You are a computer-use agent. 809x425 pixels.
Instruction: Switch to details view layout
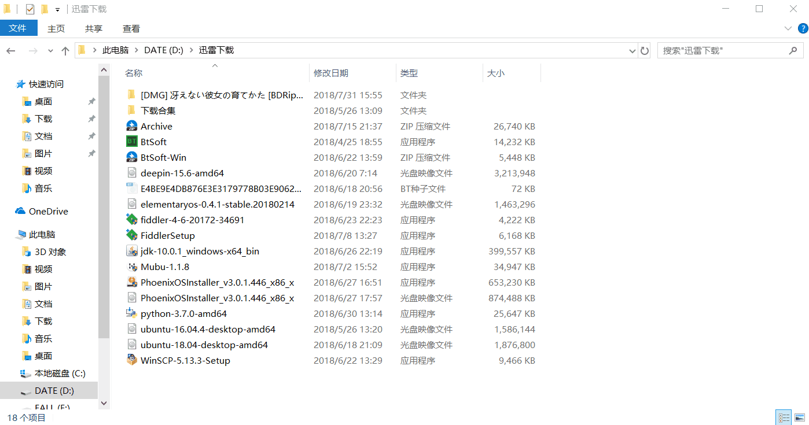784,417
